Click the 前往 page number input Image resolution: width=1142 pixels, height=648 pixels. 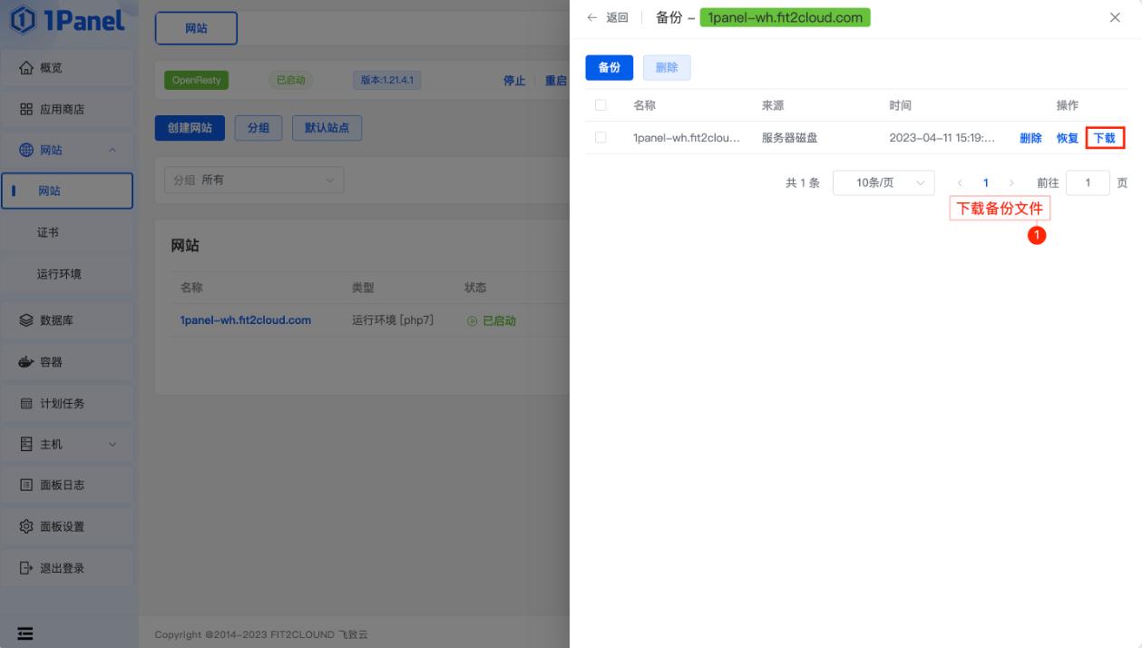pyautogui.click(x=1088, y=183)
